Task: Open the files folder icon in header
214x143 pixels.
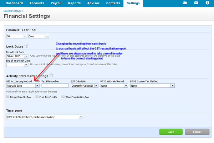Action: point(184,3)
